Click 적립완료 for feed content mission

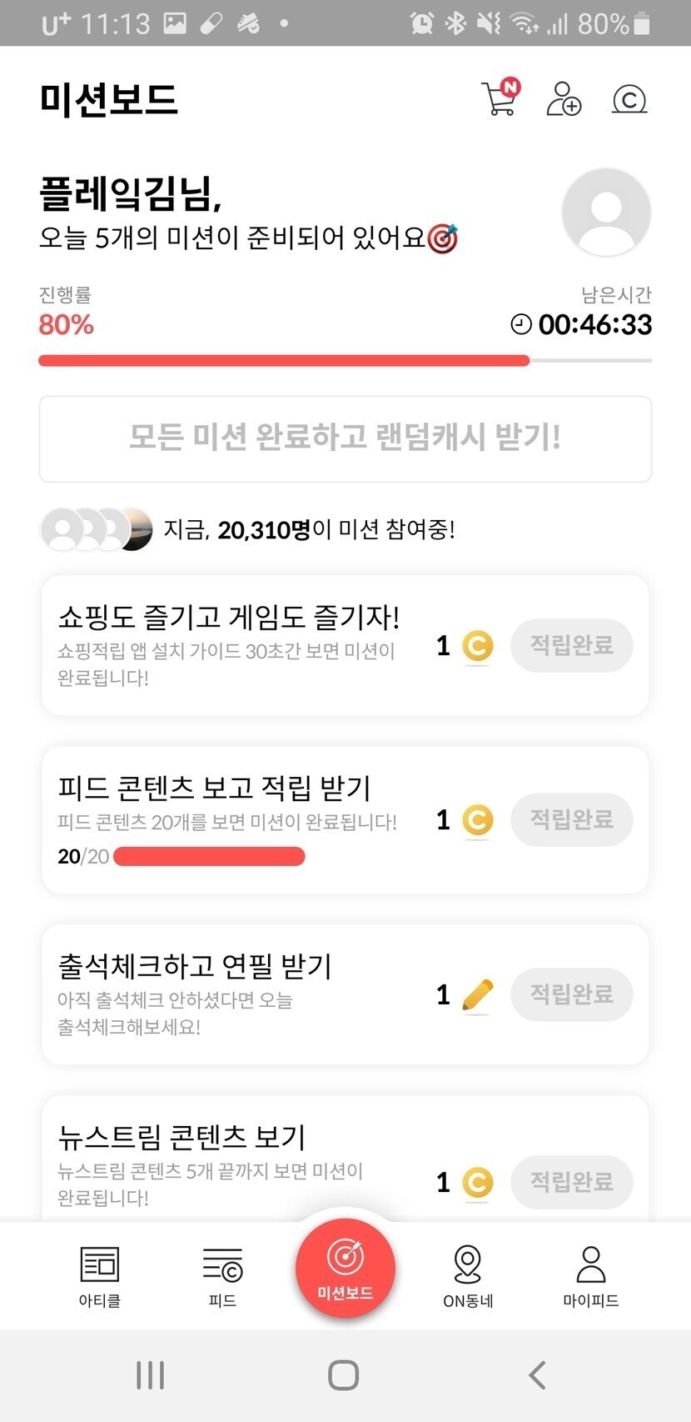coord(571,819)
